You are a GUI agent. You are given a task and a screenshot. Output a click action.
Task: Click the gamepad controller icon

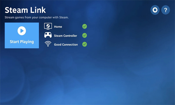(48, 35)
